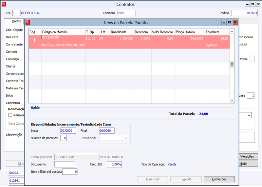
Task: Click the 000031 field below Contratos window
Action: [x=17, y=173]
